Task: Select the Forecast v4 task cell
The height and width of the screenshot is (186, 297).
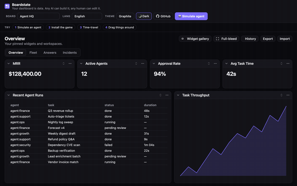Action: point(56,128)
